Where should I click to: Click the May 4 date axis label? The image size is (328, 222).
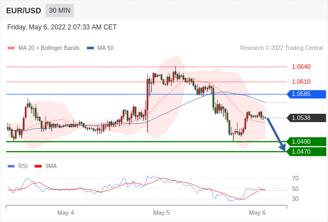tap(66, 213)
